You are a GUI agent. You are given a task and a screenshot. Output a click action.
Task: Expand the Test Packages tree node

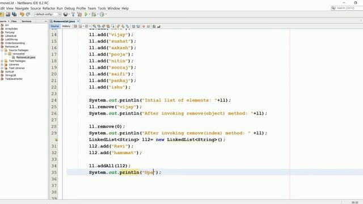[2, 61]
